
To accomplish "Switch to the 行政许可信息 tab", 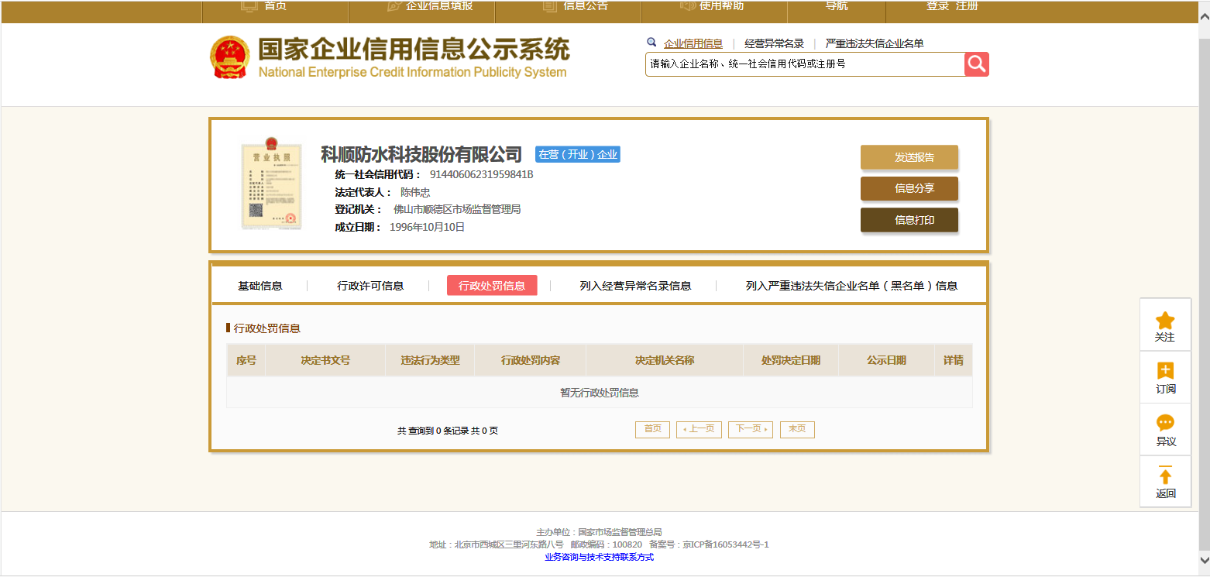I will (x=370, y=286).
